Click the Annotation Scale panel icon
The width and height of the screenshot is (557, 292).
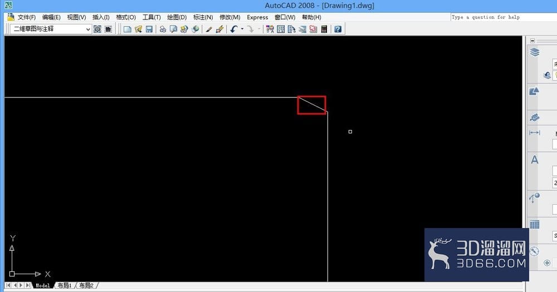point(534,117)
